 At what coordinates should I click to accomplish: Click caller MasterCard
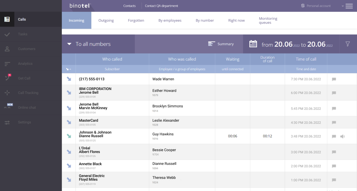[x=89, y=120]
